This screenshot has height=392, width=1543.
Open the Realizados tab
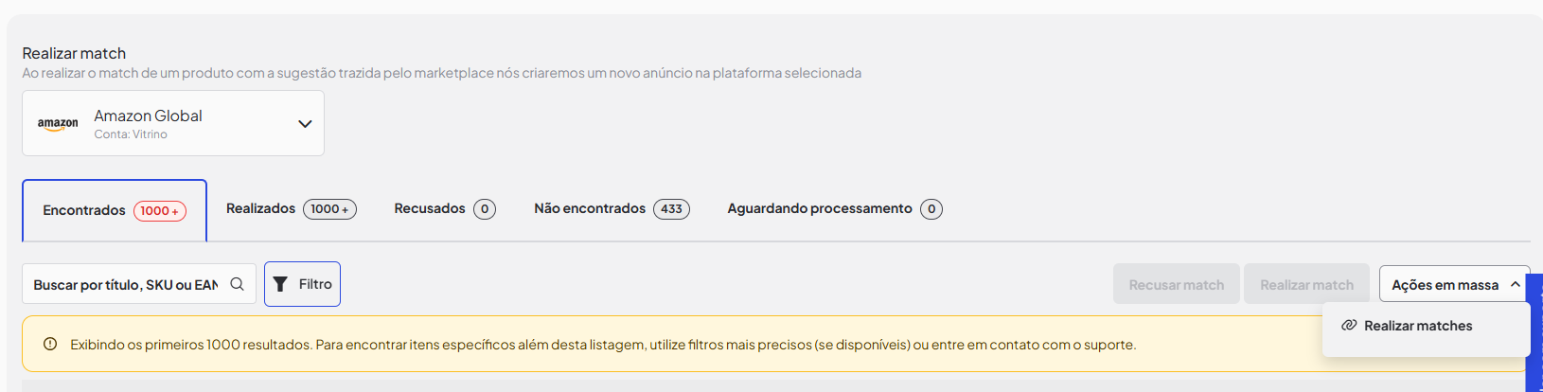click(x=291, y=208)
